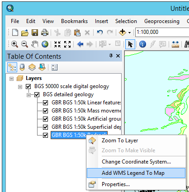Activate the Select Elements arrow tool

130,44
